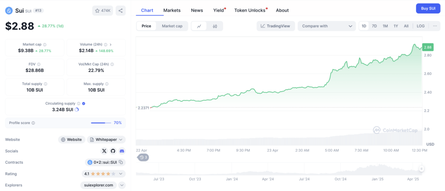Click the current price tag 2.88

[x=428, y=48]
